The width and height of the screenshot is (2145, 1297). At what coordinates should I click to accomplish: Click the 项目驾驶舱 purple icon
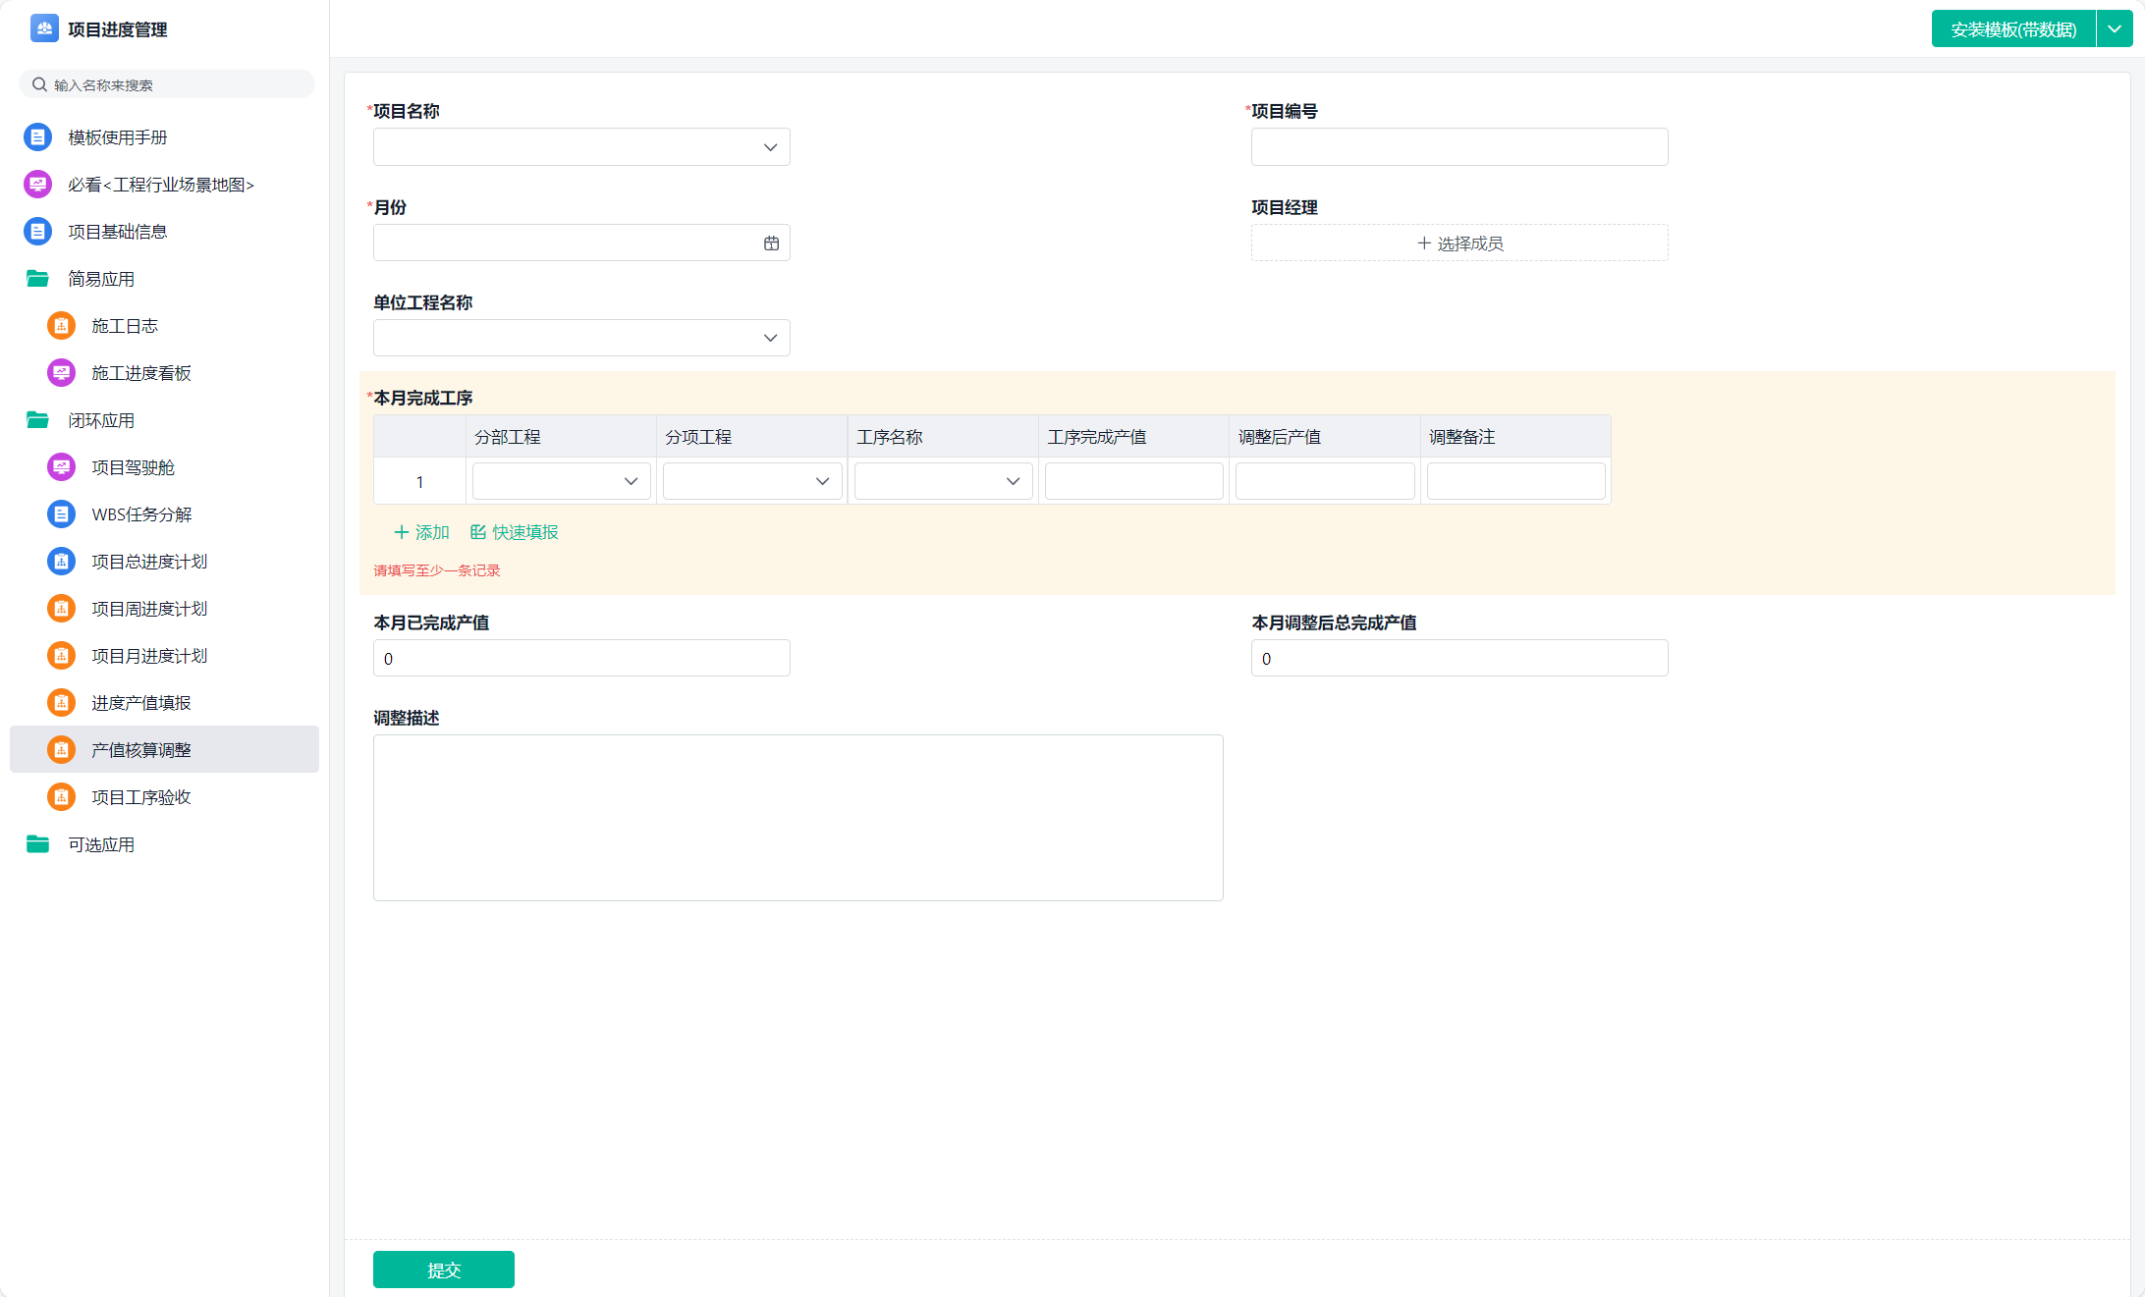tap(61, 467)
